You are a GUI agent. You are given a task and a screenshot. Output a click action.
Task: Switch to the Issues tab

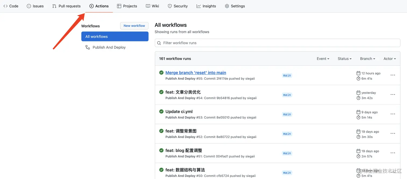pos(35,6)
